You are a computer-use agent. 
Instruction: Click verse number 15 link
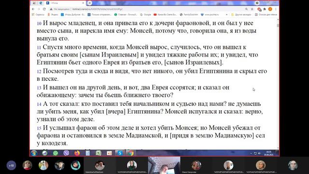pyautogui.click(x=39, y=129)
